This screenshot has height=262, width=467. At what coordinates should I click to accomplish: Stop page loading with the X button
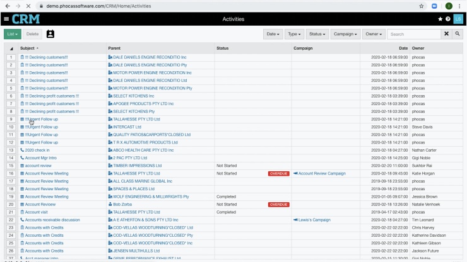pos(28,6)
